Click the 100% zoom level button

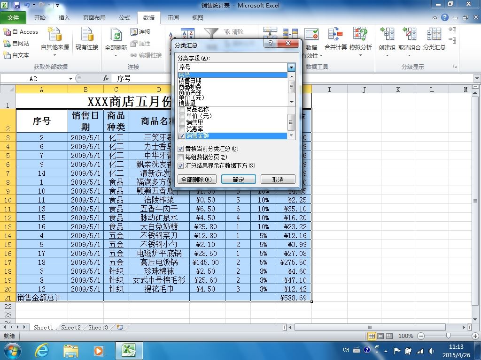(405, 336)
